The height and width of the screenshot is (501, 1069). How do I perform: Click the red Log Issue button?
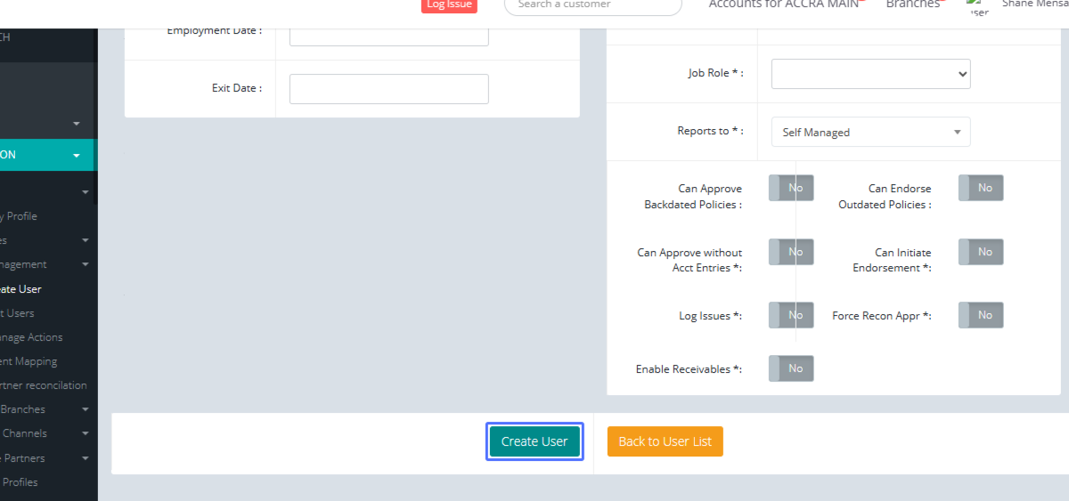coord(449,4)
